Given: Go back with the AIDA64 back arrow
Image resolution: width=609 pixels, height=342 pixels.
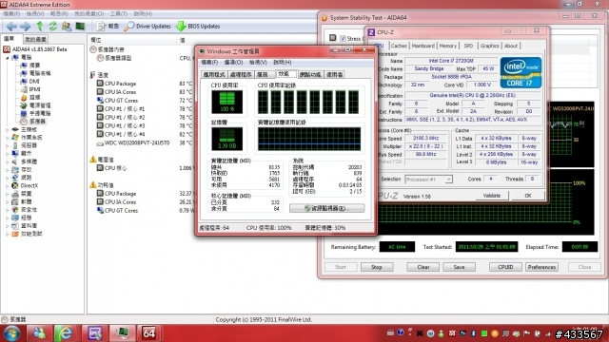Looking at the screenshot, I should pos(11,27).
